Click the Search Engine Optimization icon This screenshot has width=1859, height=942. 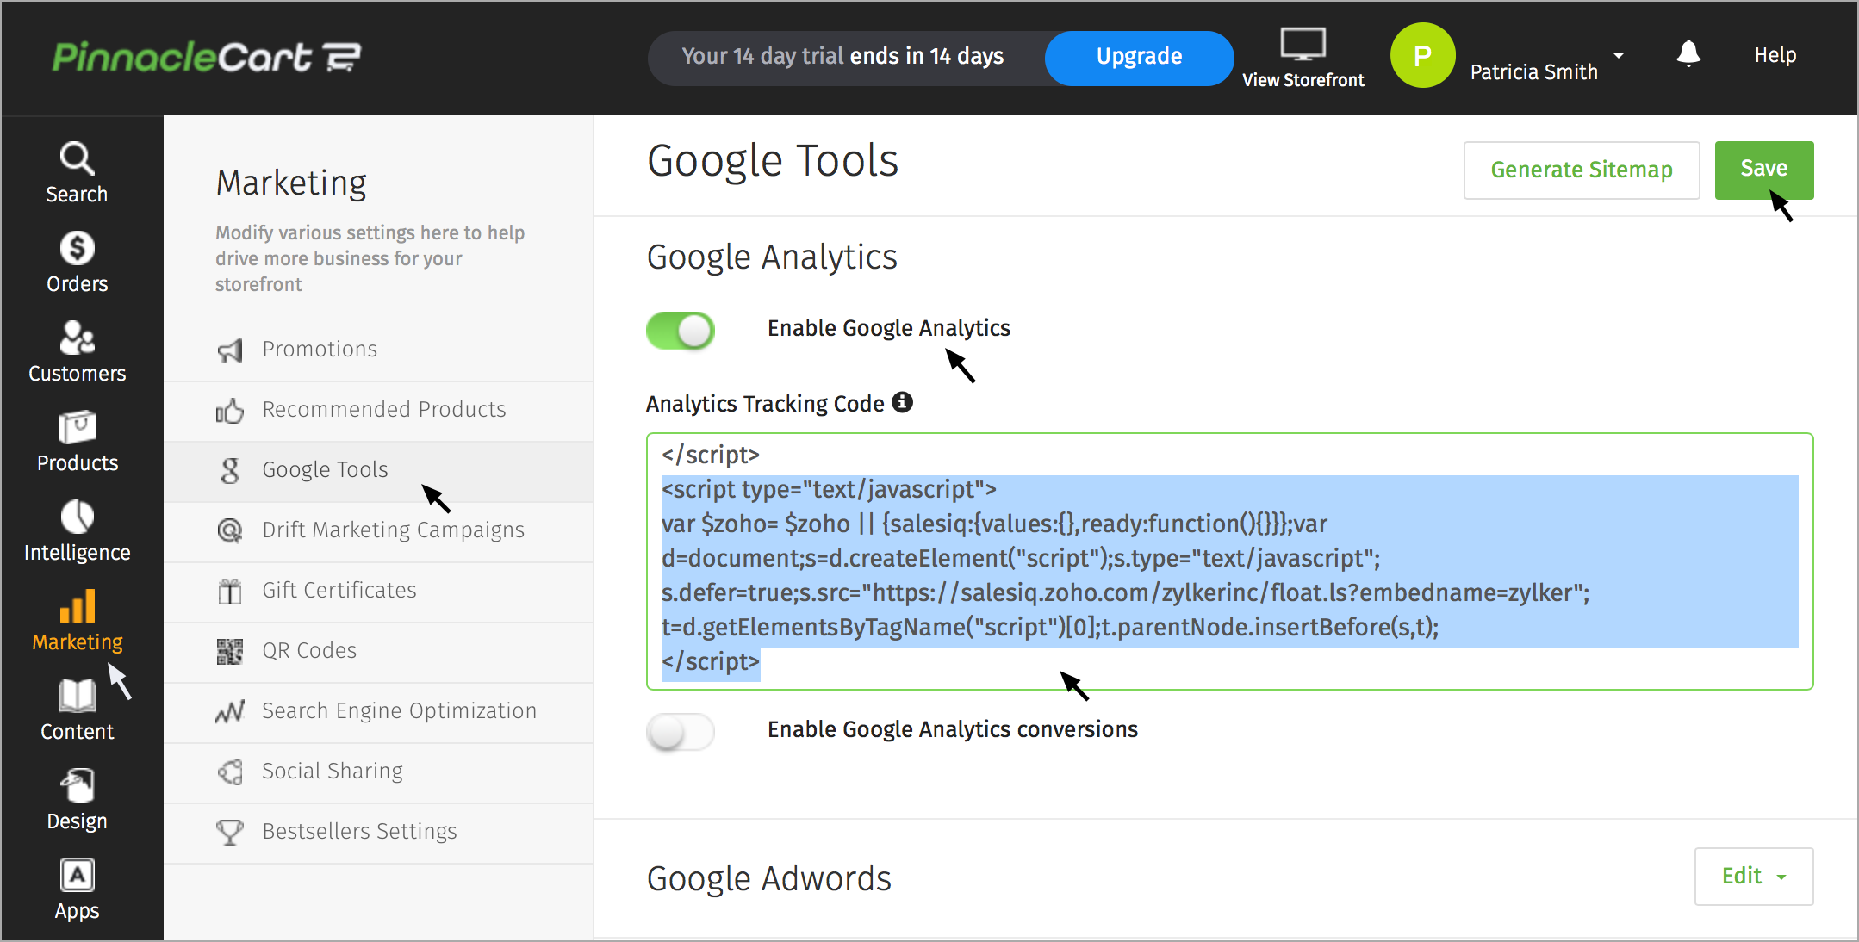click(x=230, y=711)
